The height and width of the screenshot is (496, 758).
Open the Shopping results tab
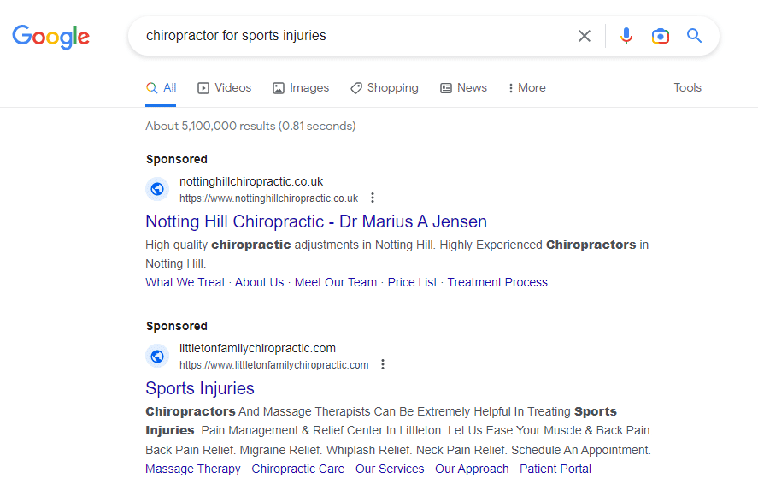pos(385,87)
